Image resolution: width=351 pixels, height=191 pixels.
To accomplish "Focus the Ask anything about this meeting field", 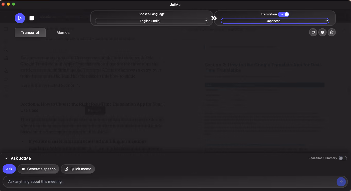I will click(169, 182).
